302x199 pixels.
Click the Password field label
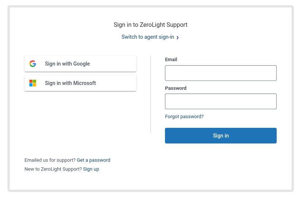[176, 88]
